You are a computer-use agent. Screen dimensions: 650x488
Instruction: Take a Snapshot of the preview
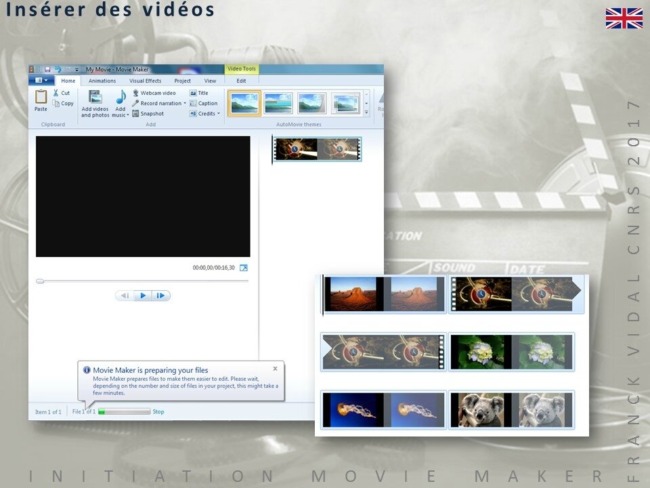[148, 113]
